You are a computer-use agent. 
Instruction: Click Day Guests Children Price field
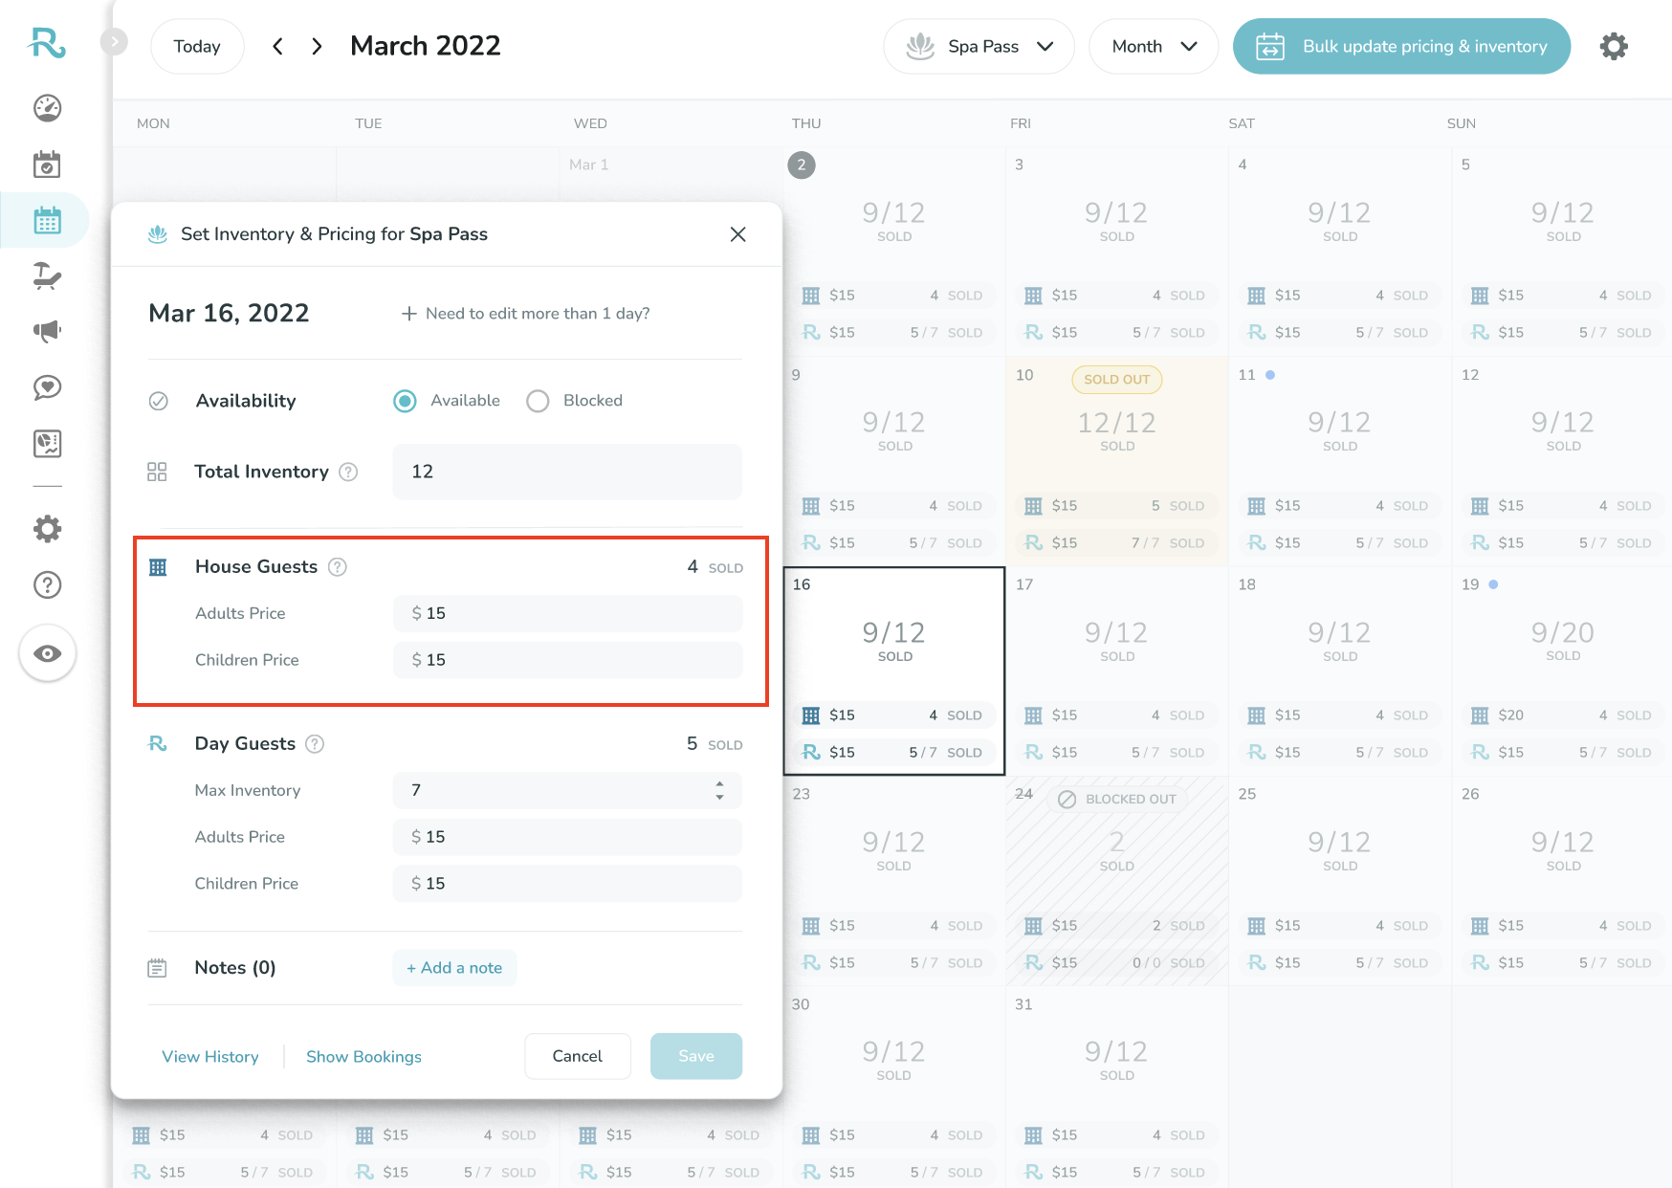pos(567,884)
